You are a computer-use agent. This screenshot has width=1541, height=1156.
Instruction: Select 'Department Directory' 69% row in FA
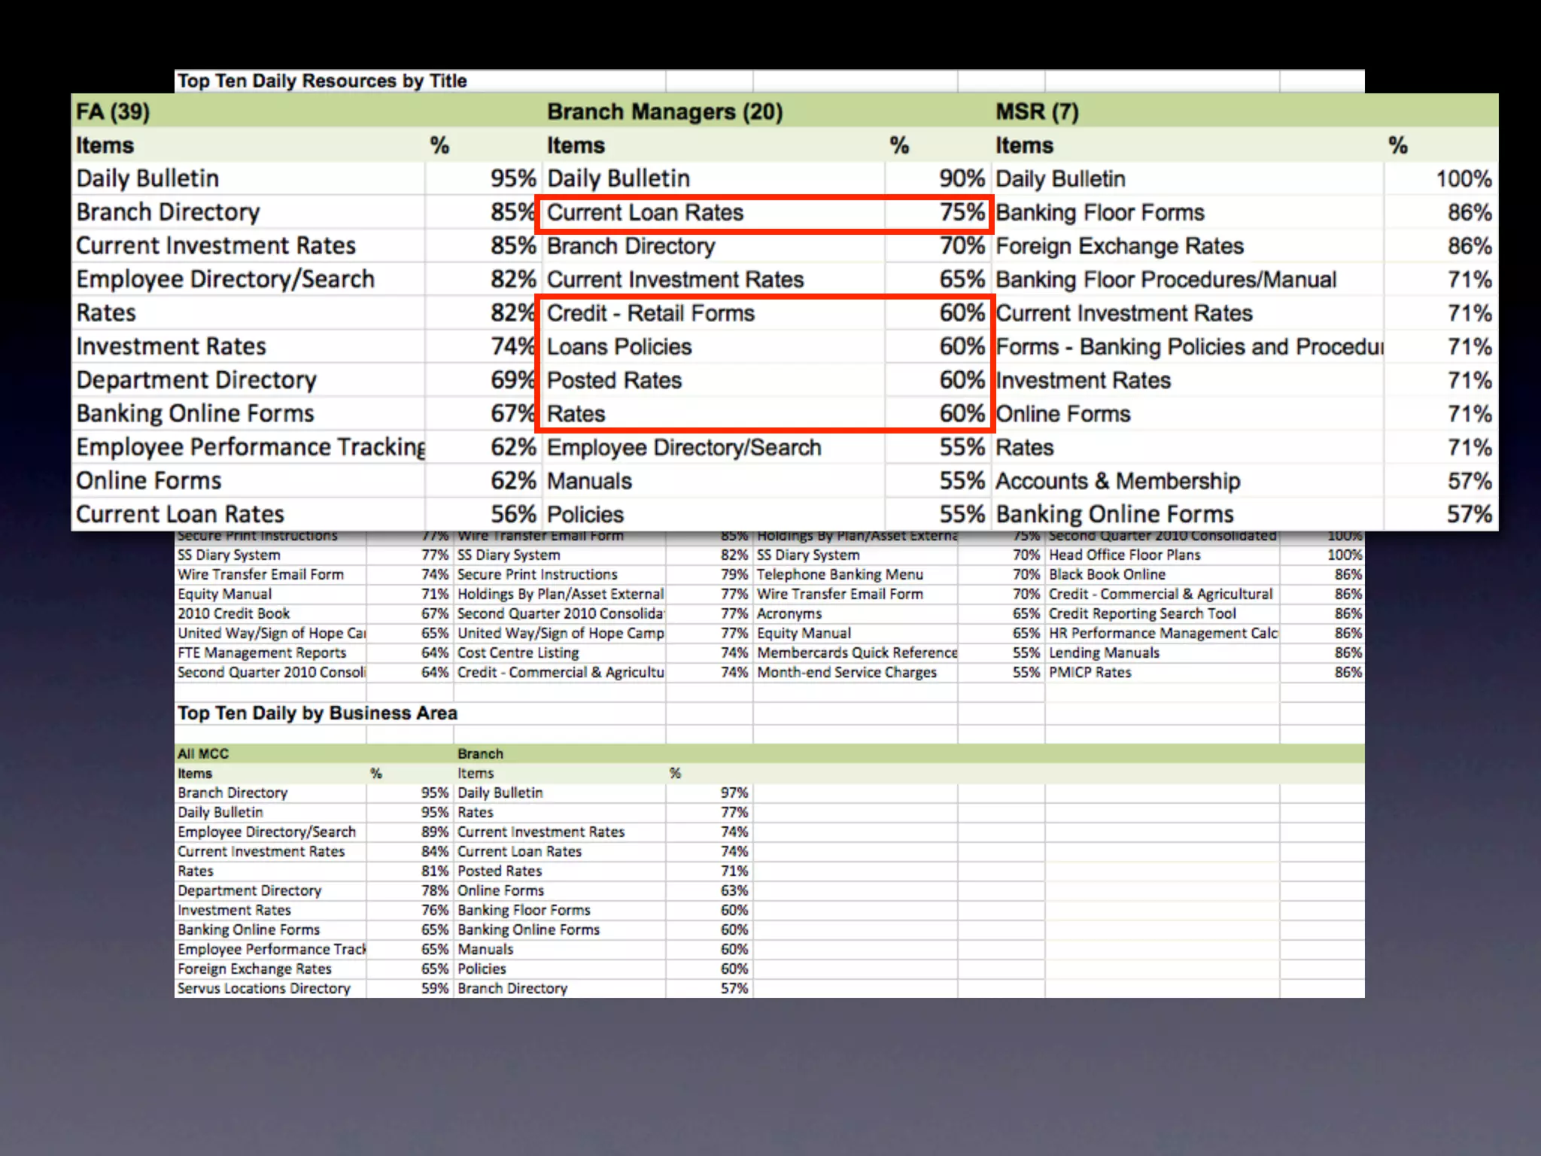coord(196,380)
